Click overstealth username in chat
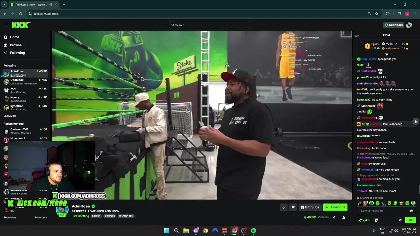420x236 pixels. [x=364, y=130]
